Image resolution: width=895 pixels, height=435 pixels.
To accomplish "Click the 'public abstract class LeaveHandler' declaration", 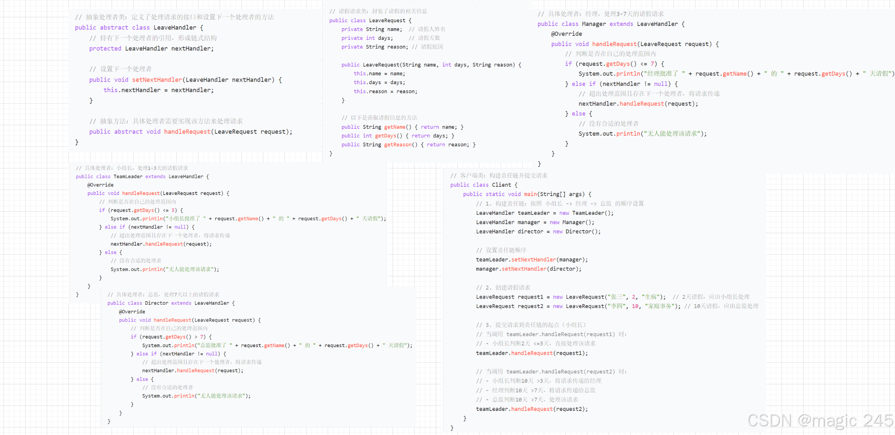I will [x=139, y=28].
